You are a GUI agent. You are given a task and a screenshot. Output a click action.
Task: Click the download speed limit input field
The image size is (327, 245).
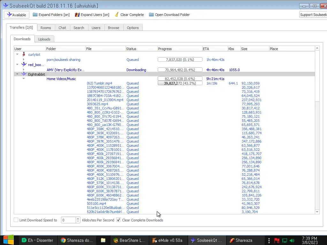68,220
